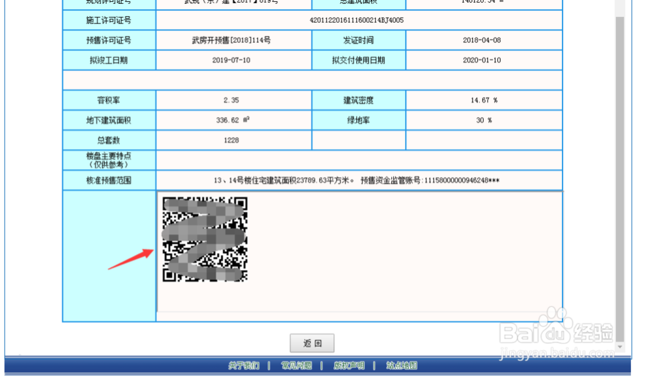Select building density value 14.67 %
This screenshot has height=376, width=651.
point(484,100)
